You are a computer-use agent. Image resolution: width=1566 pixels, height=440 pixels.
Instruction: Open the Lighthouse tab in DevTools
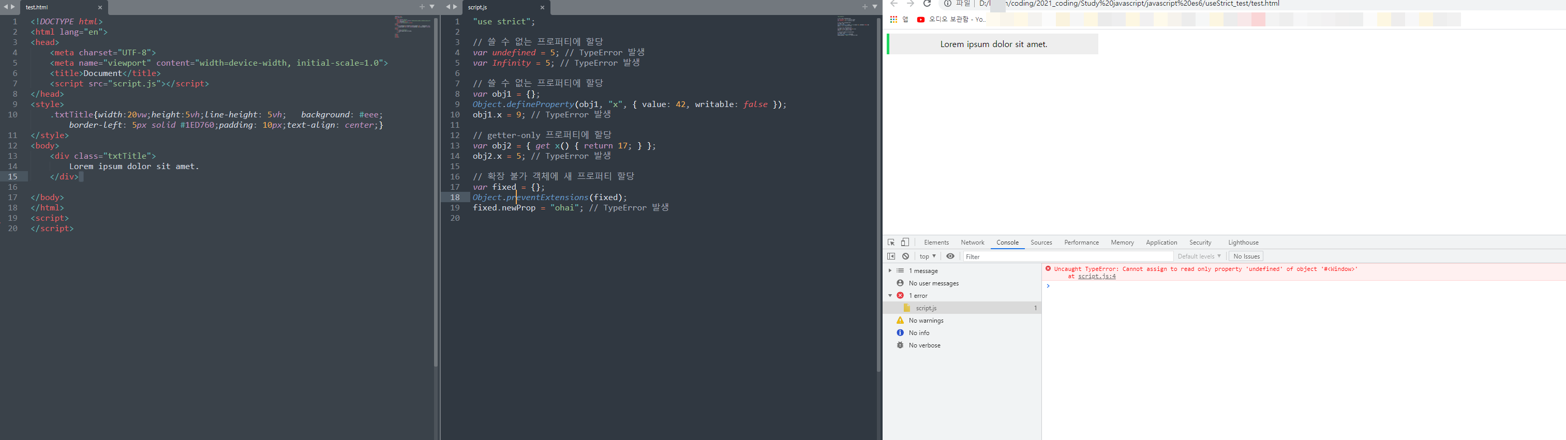point(1243,242)
